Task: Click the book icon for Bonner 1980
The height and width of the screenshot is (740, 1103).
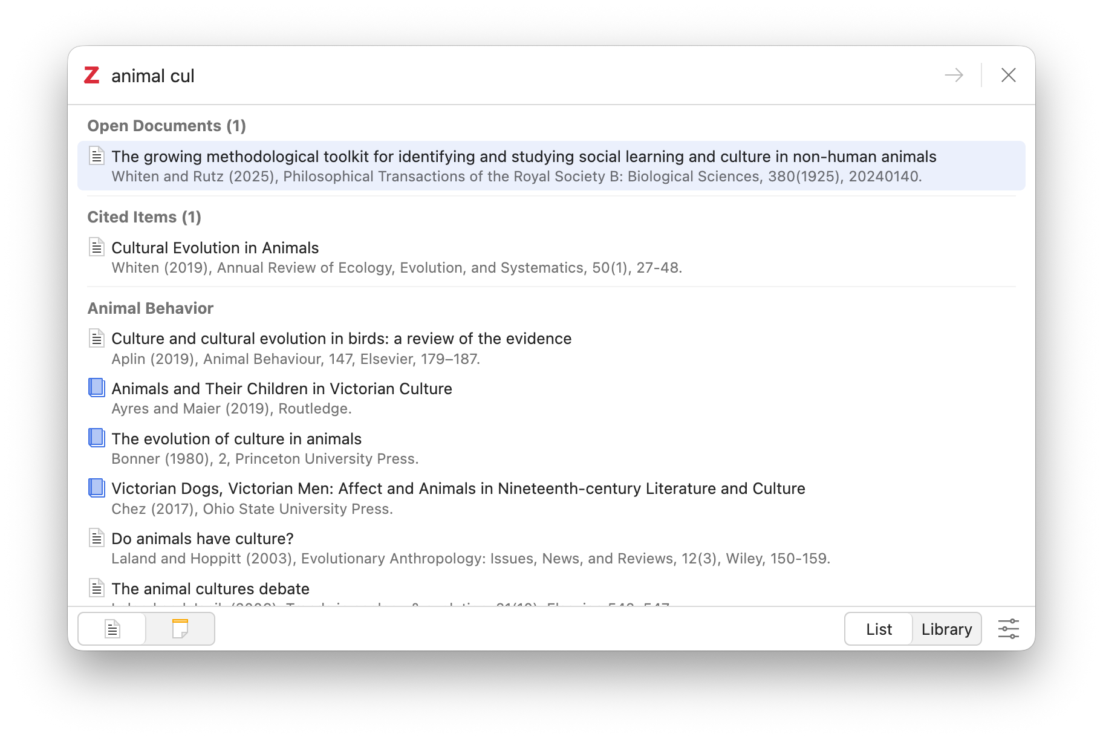Action: pos(97,438)
